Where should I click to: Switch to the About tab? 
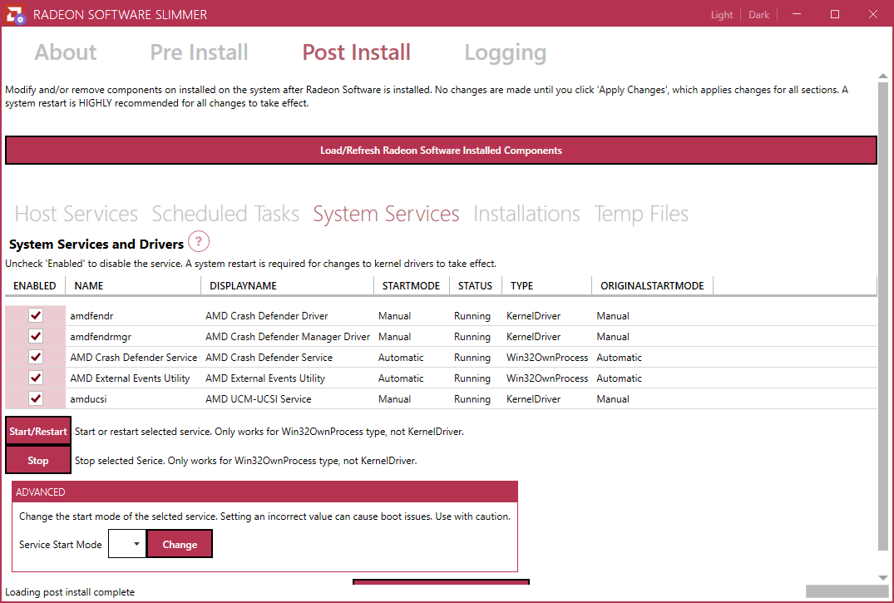[66, 52]
